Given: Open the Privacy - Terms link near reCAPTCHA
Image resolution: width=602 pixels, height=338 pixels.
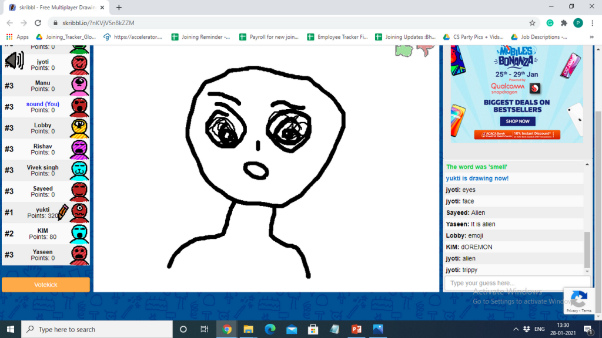Looking at the screenshot, I should click(579, 309).
